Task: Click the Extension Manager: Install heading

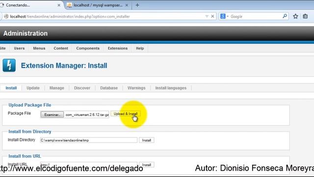Action: tap(64, 65)
